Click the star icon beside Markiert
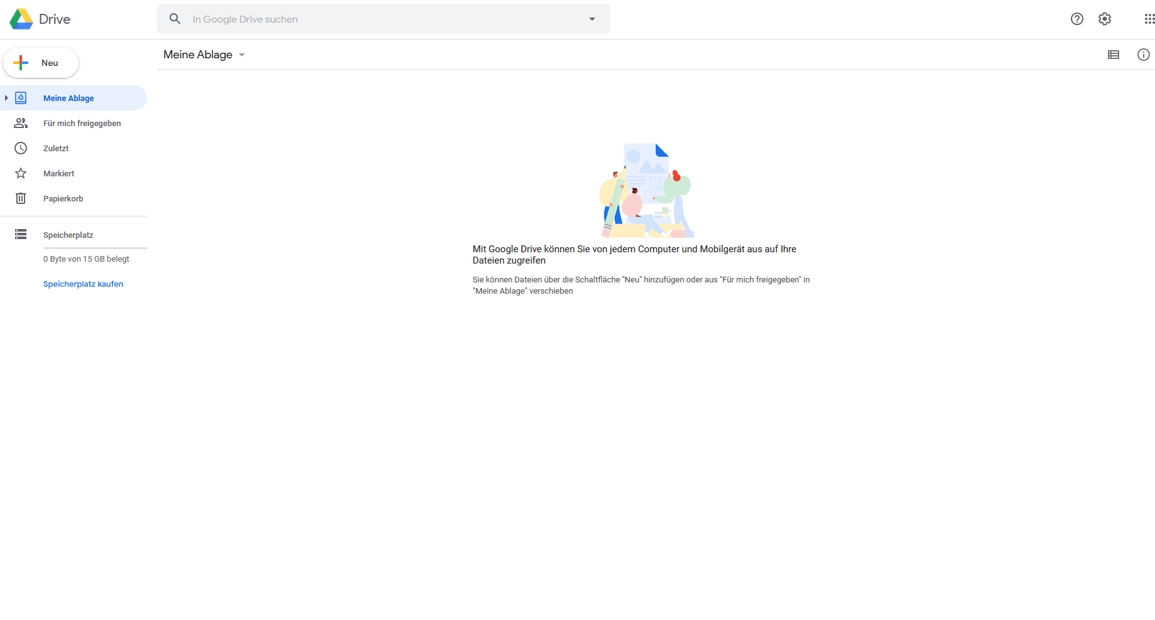Screen dimensions: 1155x620 [x=21, y=173]
